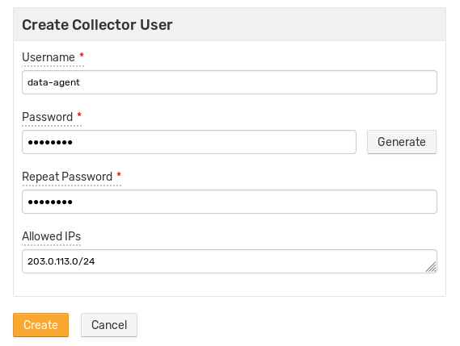Click the Create button
The image size is (460, 346).
(x=40, y=325)
